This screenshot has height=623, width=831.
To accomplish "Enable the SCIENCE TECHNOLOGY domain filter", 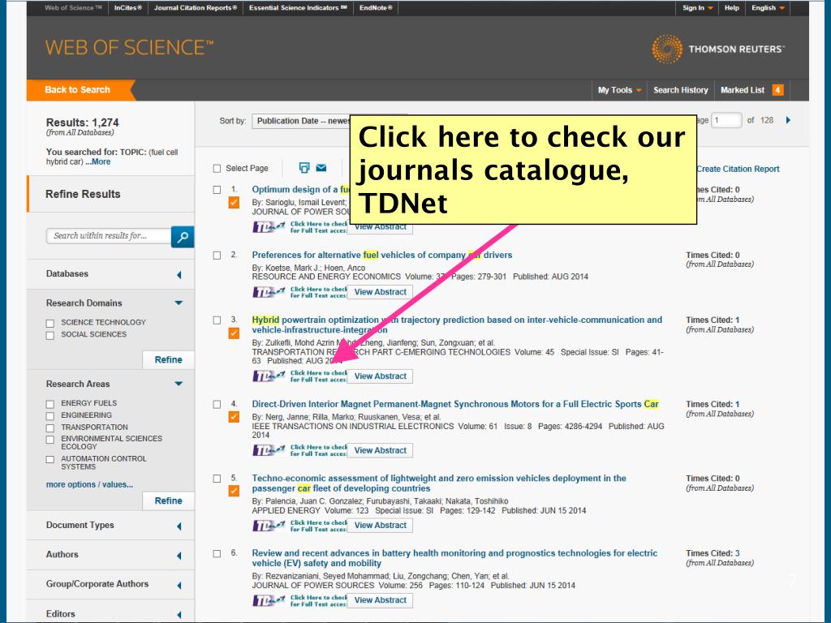I will click(x=50, y=323).
